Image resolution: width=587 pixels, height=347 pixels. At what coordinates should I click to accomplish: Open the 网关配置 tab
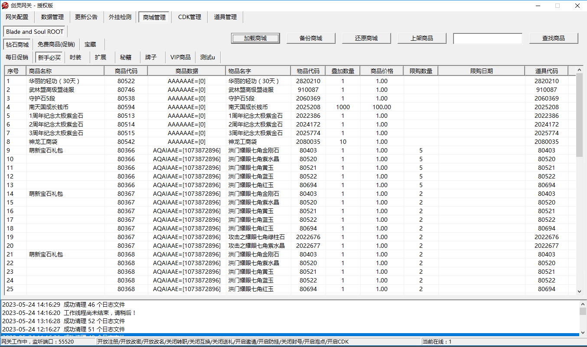(x=17, y=17)
